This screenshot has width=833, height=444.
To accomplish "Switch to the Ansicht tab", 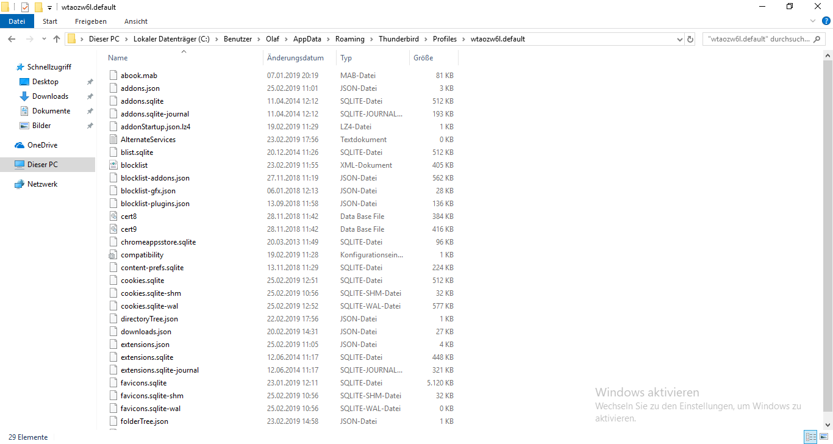I will pyautogui.click(x=136, y=21).
